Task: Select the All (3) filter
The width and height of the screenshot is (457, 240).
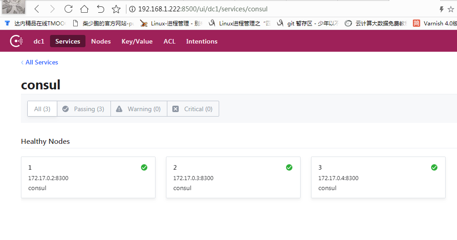Action: [42, 109]
